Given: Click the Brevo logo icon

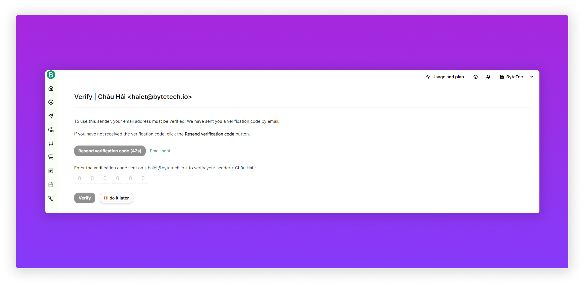Looking at the screenshot, I should tap(51, 75).
